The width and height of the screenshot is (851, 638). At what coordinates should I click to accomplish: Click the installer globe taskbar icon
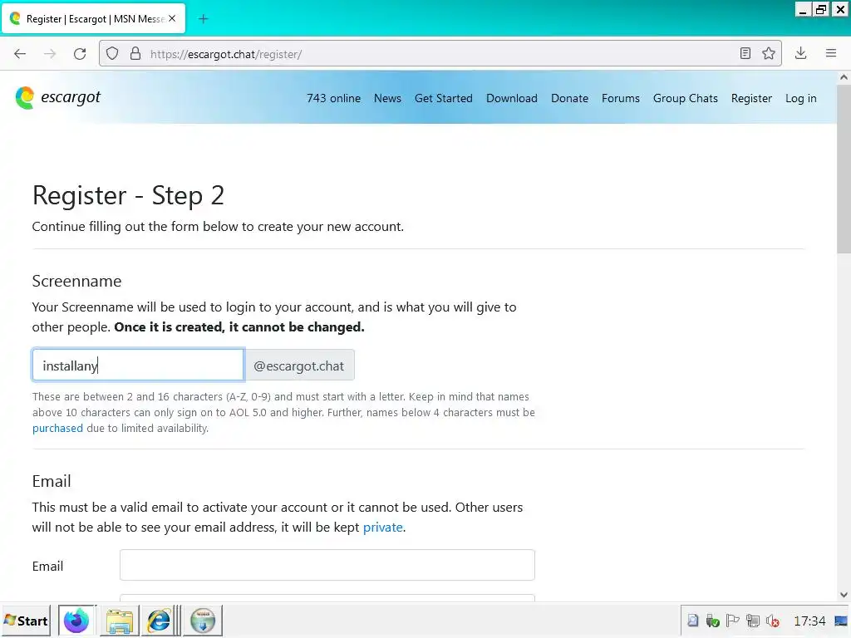203,621
